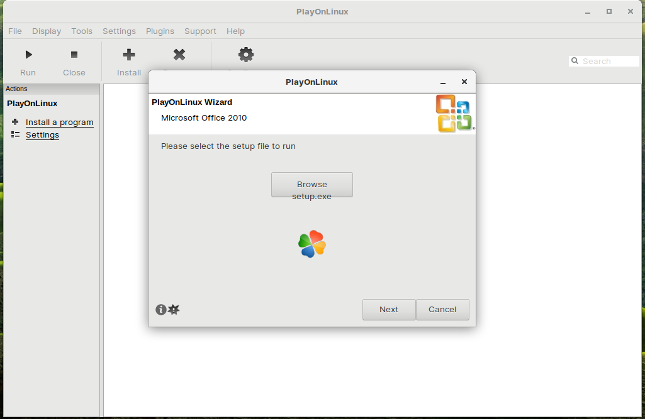
Task: Focus the Search field in main window
Action: 604,61
